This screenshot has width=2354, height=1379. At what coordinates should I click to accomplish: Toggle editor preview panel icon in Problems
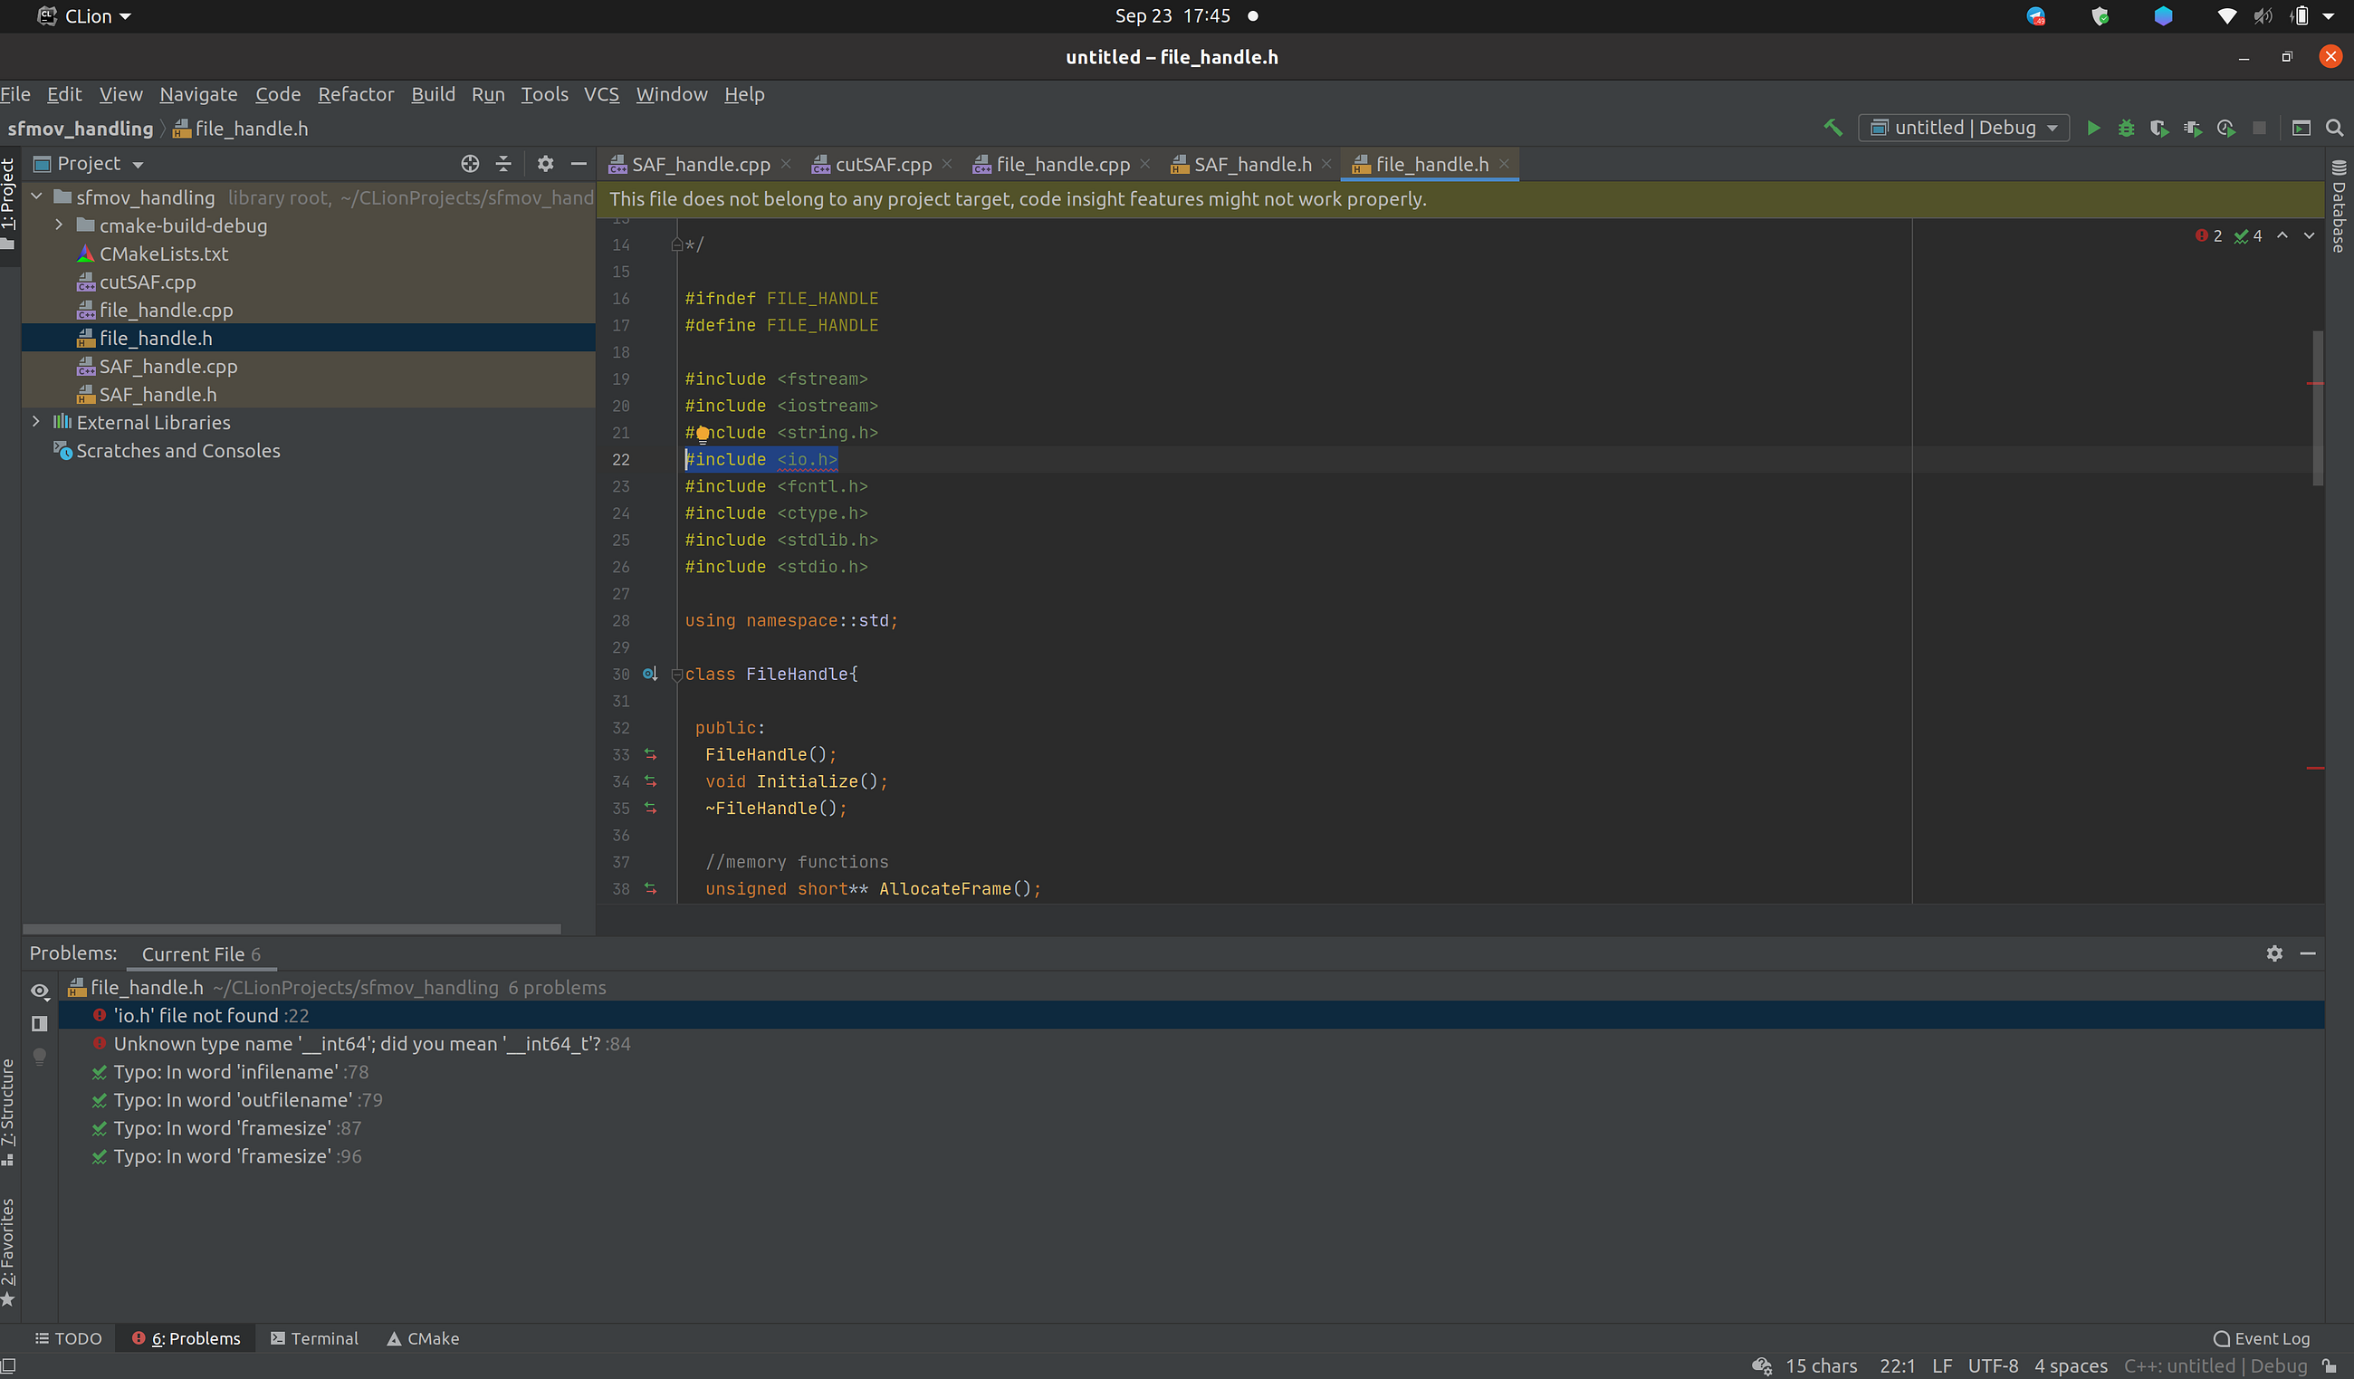click(39, 1023)
